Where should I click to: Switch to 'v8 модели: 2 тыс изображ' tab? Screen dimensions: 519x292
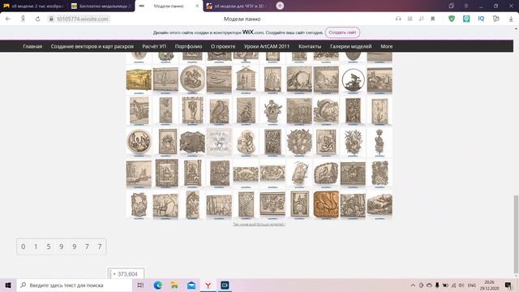tap(33, 6)
